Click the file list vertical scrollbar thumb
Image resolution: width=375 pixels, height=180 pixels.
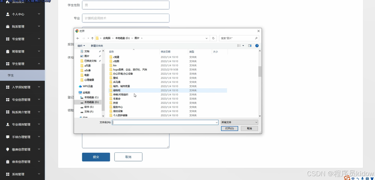260,71
